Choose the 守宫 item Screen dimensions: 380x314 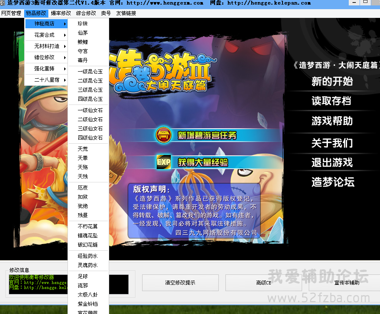(88, 51)
